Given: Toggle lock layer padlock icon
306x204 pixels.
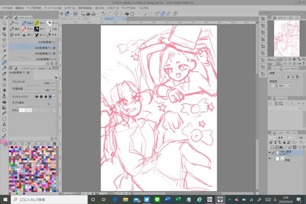Looking at the screenshot, I should click(x=284, y=142).
